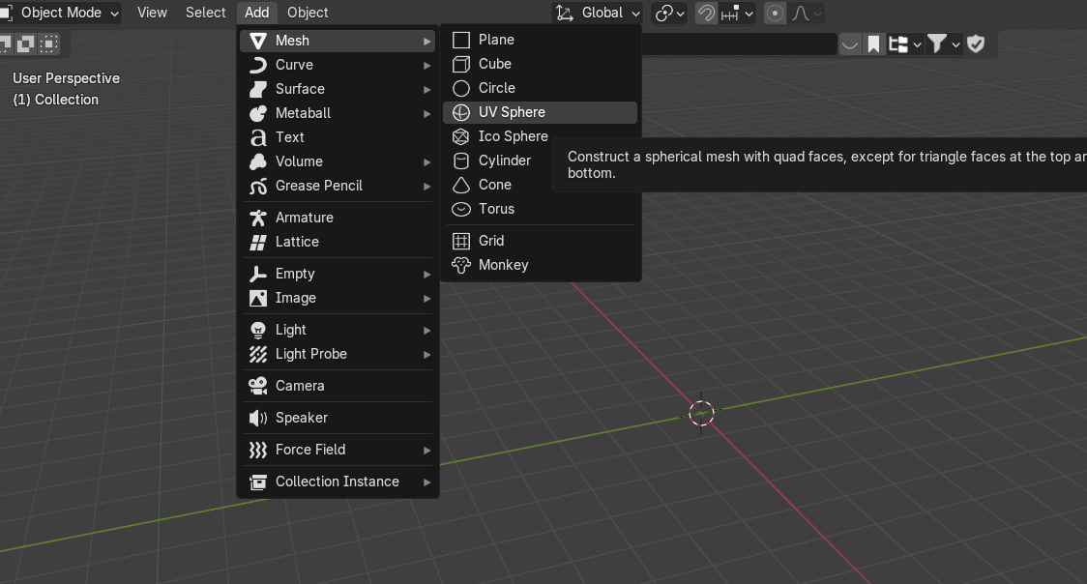Screen dimensions: 1087x584
Task: Click the Camera icon in Add menu
Action: (258, 386)
